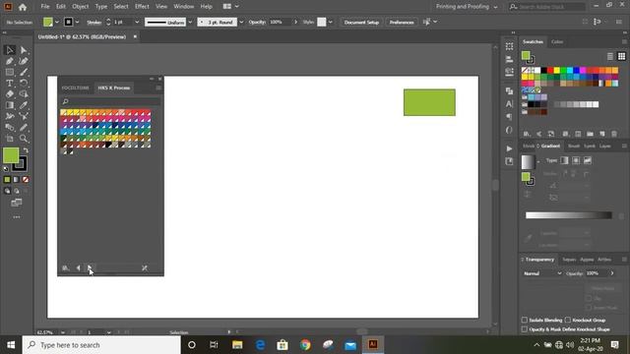630x354 pixels.
Task: Open the File menu
Action: [x=45, y=7]
